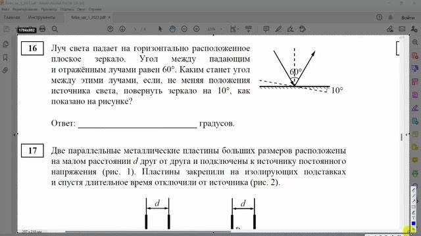Open bookmarks panel in left sidebar
Image resolution: width=421 pixels, height=236 pixels.
click(5, 57)
